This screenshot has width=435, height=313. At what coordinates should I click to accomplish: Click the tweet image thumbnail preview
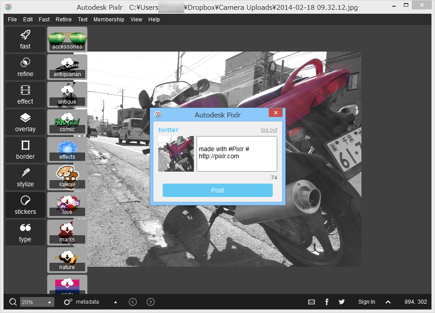click(176, 154)
